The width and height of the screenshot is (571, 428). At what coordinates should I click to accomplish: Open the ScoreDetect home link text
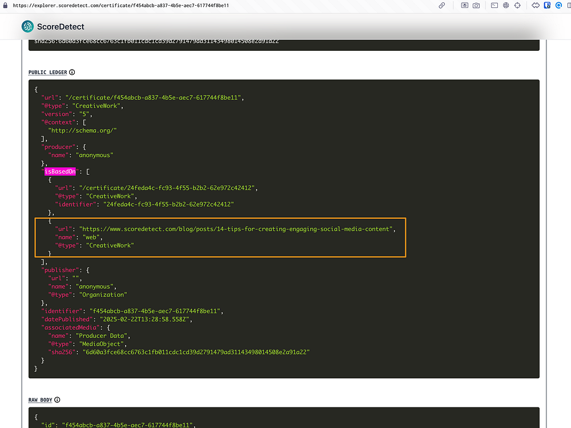click(61, 27)
